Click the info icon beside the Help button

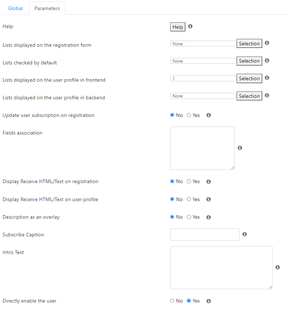[190, 26]
